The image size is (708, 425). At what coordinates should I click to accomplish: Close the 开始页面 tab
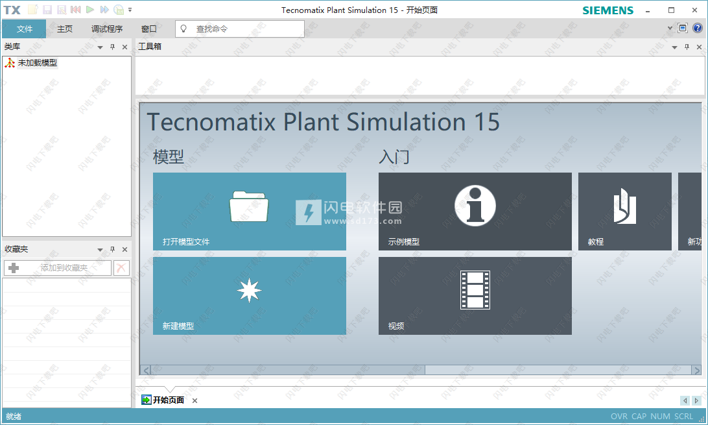[x=195, y=400]
